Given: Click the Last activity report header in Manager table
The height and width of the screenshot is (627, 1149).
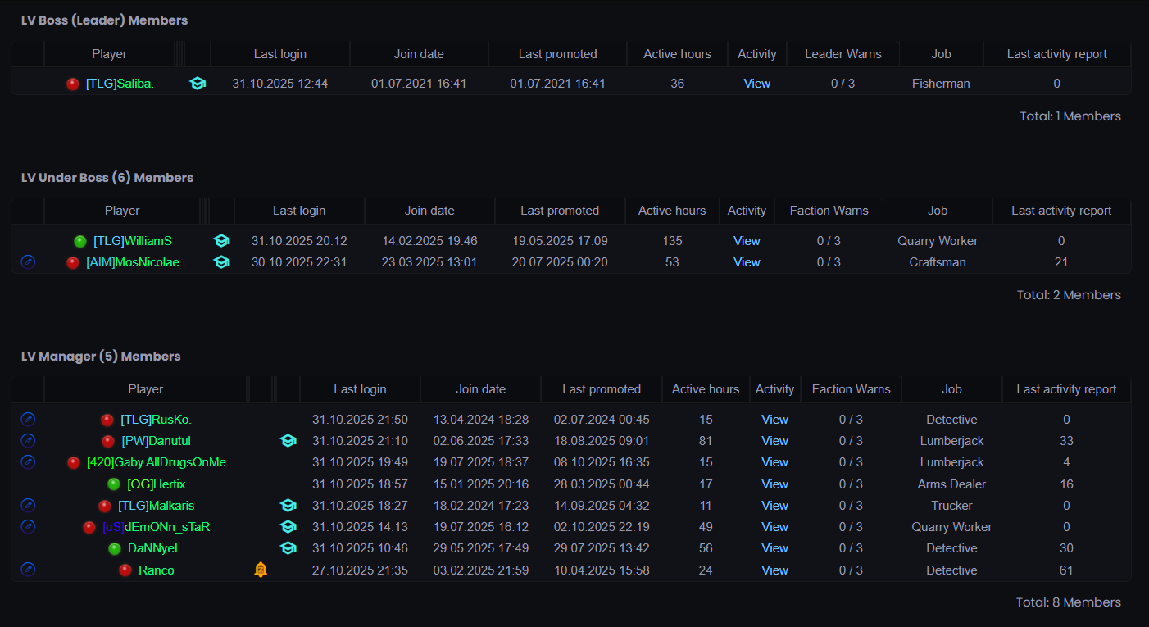Looking at the screenshot, I should (1066, 389).
